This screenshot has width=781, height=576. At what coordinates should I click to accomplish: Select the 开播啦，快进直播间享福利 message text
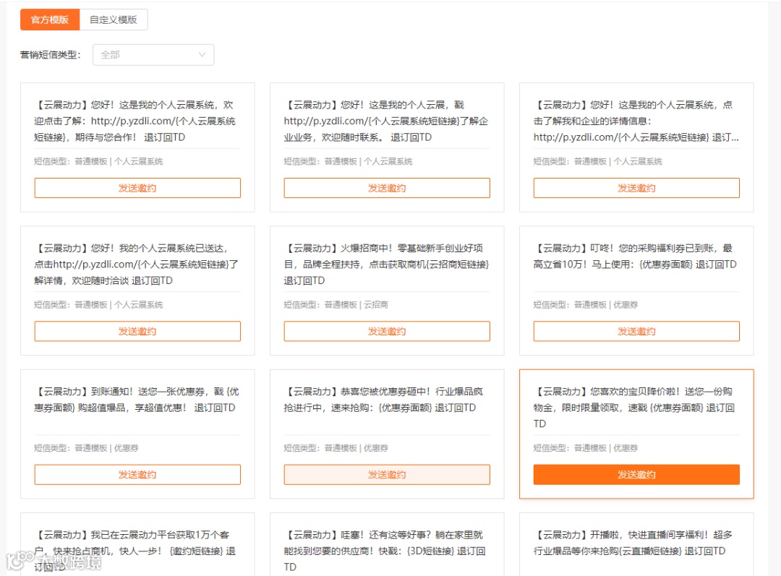(x=633, y=543)
